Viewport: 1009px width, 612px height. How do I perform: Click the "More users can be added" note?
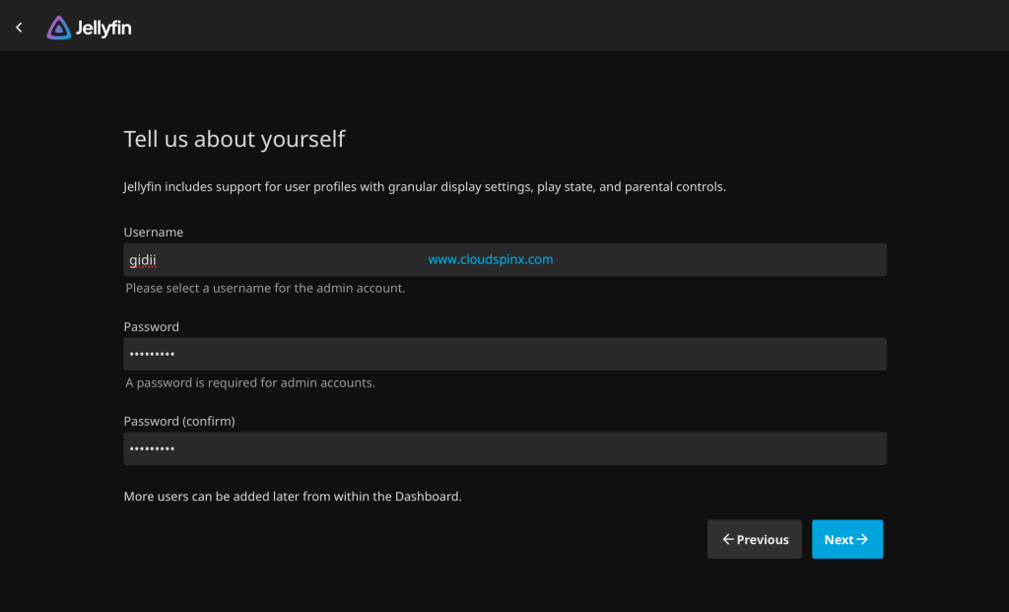293,497
